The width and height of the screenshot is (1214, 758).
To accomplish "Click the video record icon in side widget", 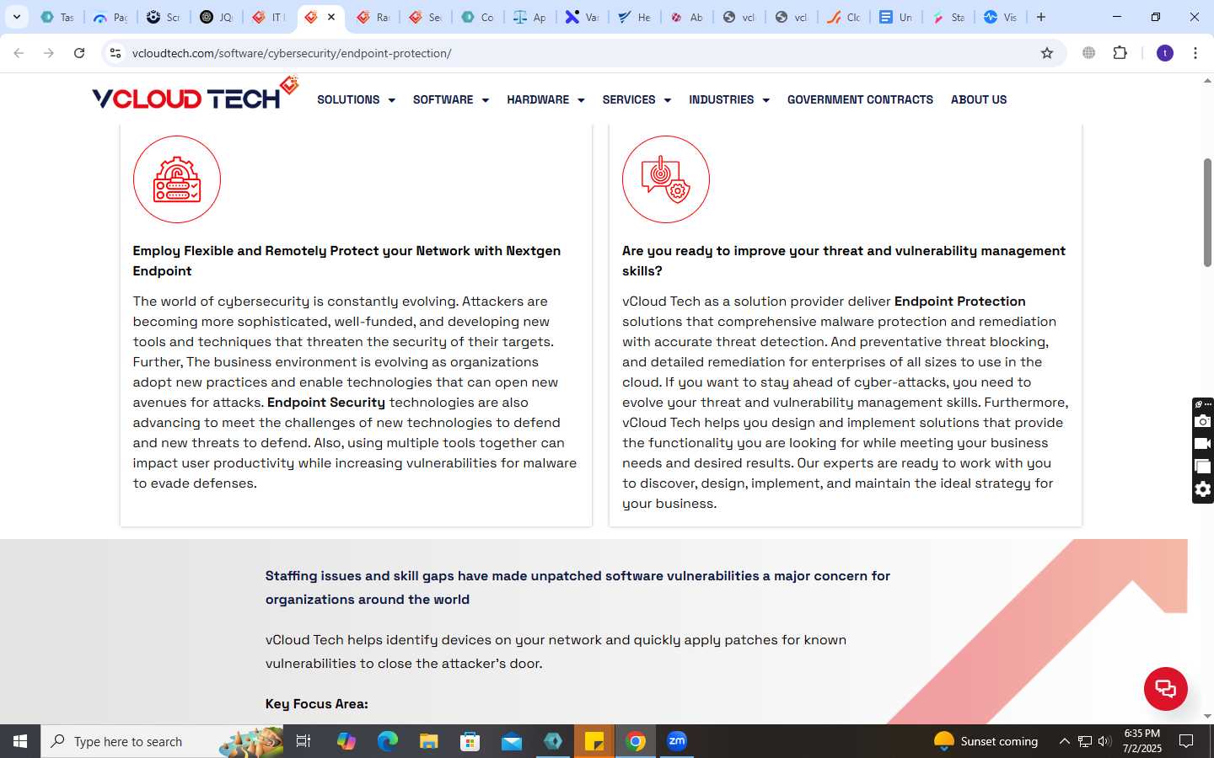I will pos(1203,444).
